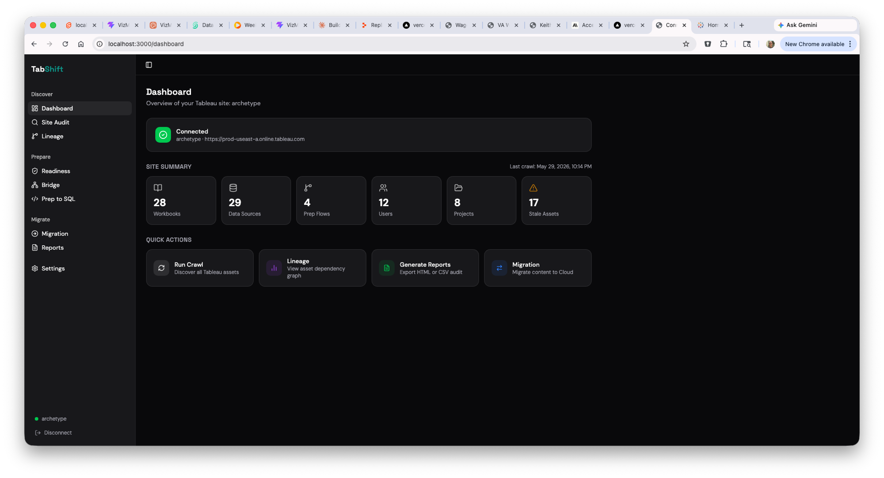Image resolution: width=884 pixels, height=478 pixels.
Task: Click Generate Reports quick action
Action: 425,268
